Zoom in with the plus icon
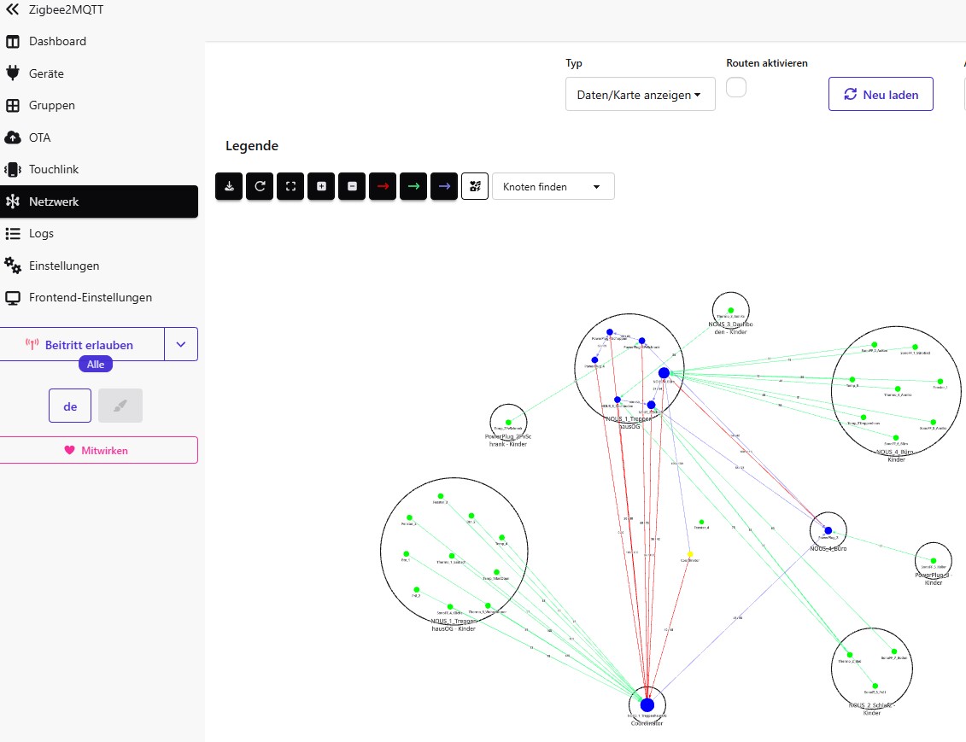Image resolution: width=966 pixels, height=742 pixels. pos(321,186)
